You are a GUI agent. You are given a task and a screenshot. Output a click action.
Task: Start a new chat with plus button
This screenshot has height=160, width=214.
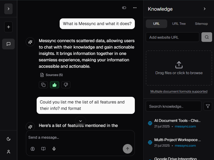9,27
